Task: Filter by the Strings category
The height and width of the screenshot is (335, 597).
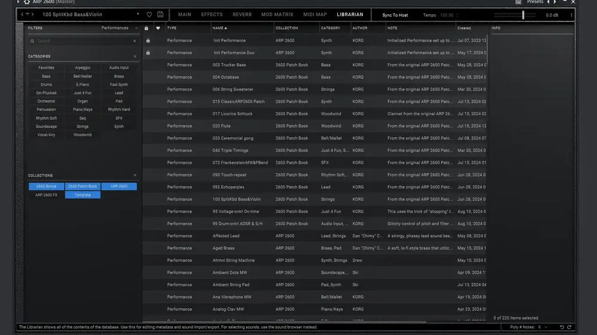Action: tap(82, 126)
